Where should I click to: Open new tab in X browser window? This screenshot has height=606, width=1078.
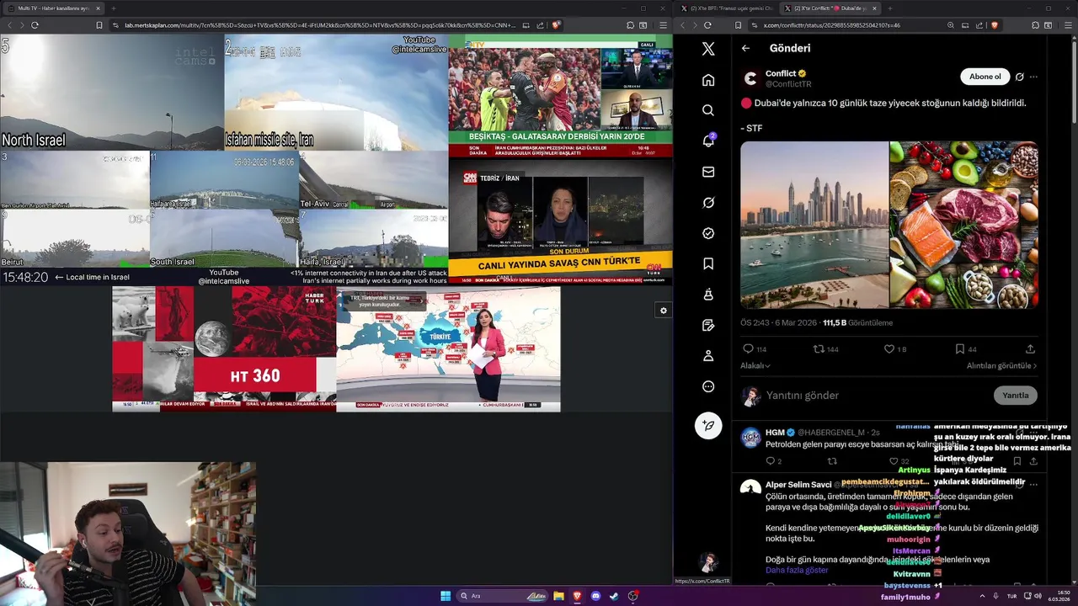click(x=890, y=8)
